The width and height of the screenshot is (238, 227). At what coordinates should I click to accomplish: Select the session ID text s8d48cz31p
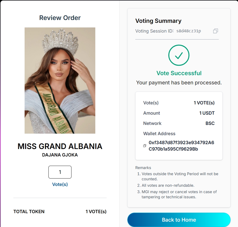point(189,31)
